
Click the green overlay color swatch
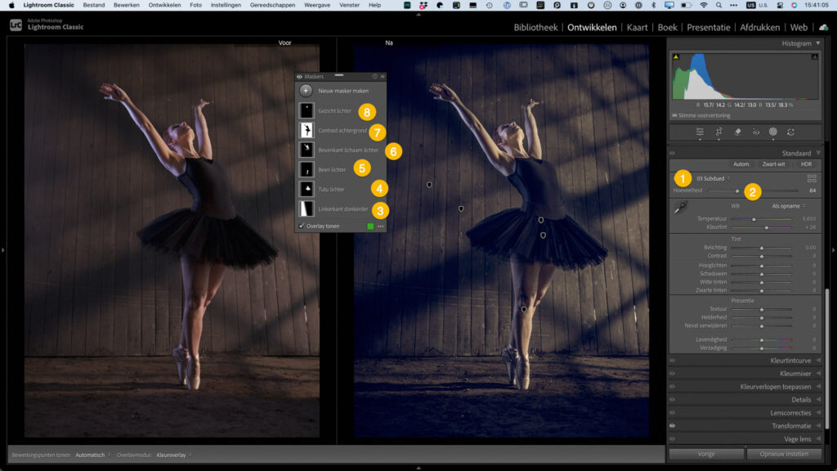[370, 227]
